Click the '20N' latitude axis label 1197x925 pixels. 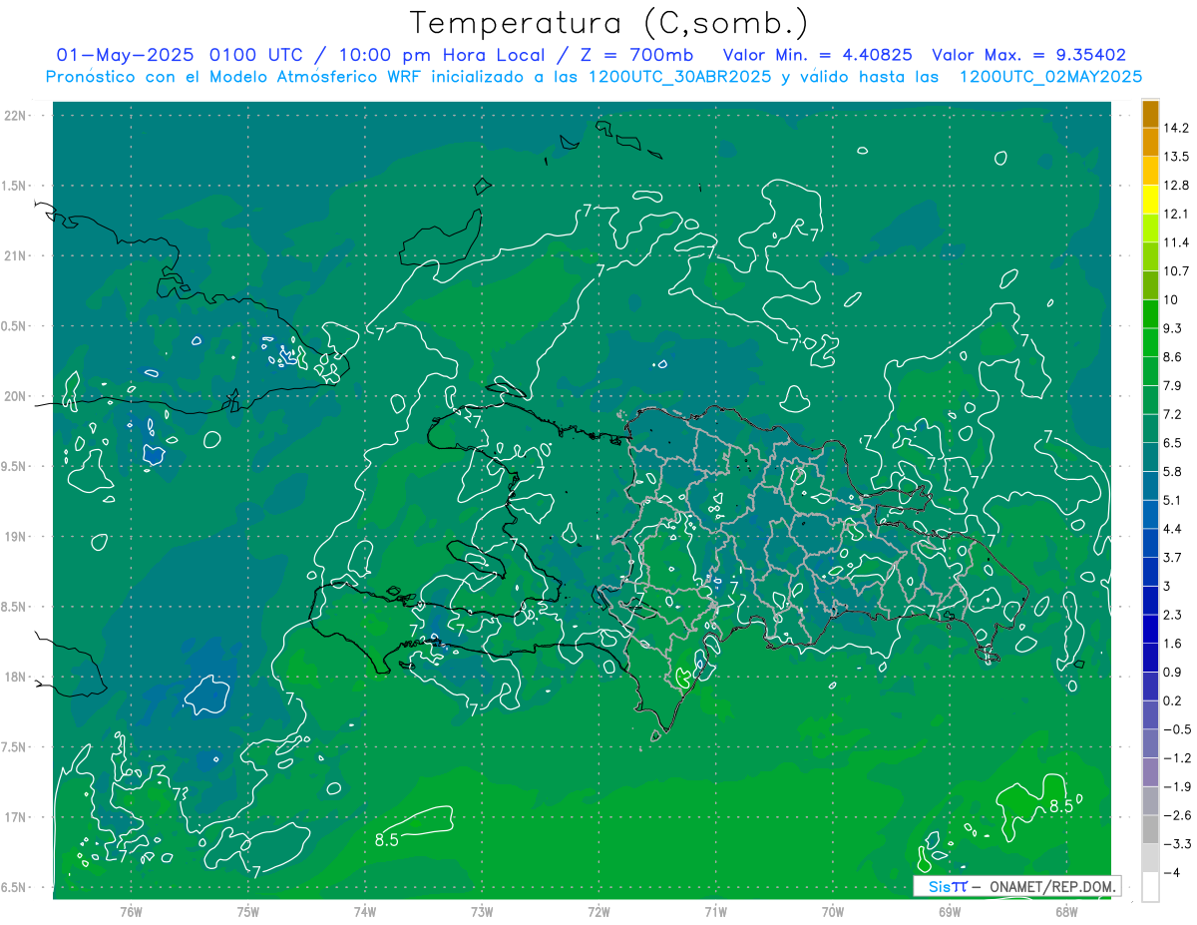pyautogui.click(x=17, y=397)
